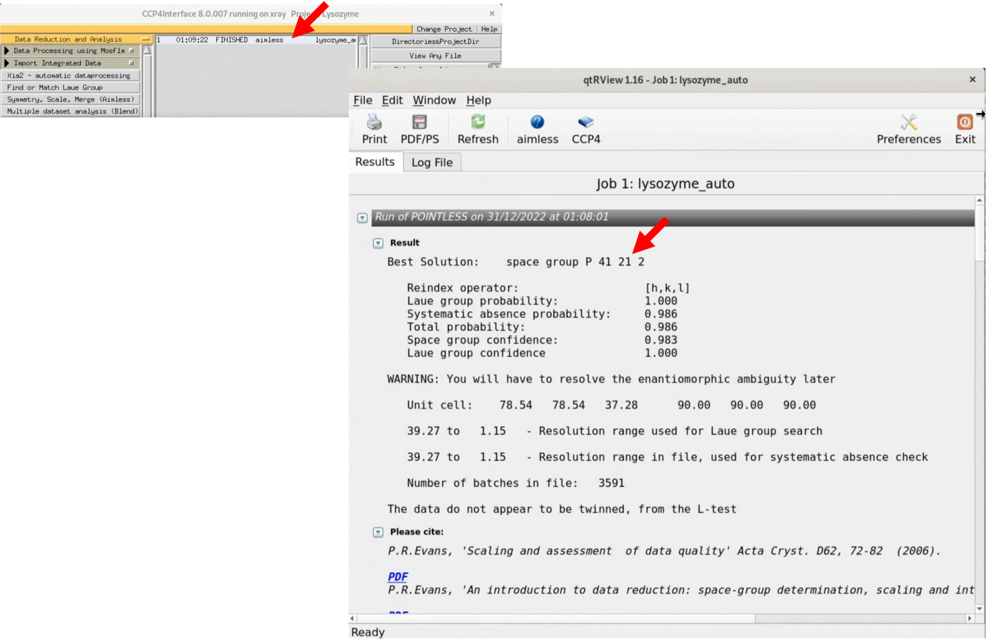
Task: Click the Change Project button
Action: (x=444, y=29)
